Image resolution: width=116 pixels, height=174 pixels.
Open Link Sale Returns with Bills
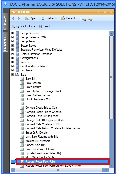pyautogui.click(x=42, y=137)
